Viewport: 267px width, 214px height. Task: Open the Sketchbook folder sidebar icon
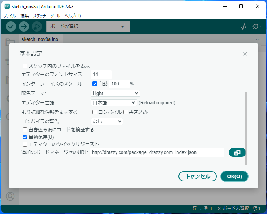click(x=10, y=42)
